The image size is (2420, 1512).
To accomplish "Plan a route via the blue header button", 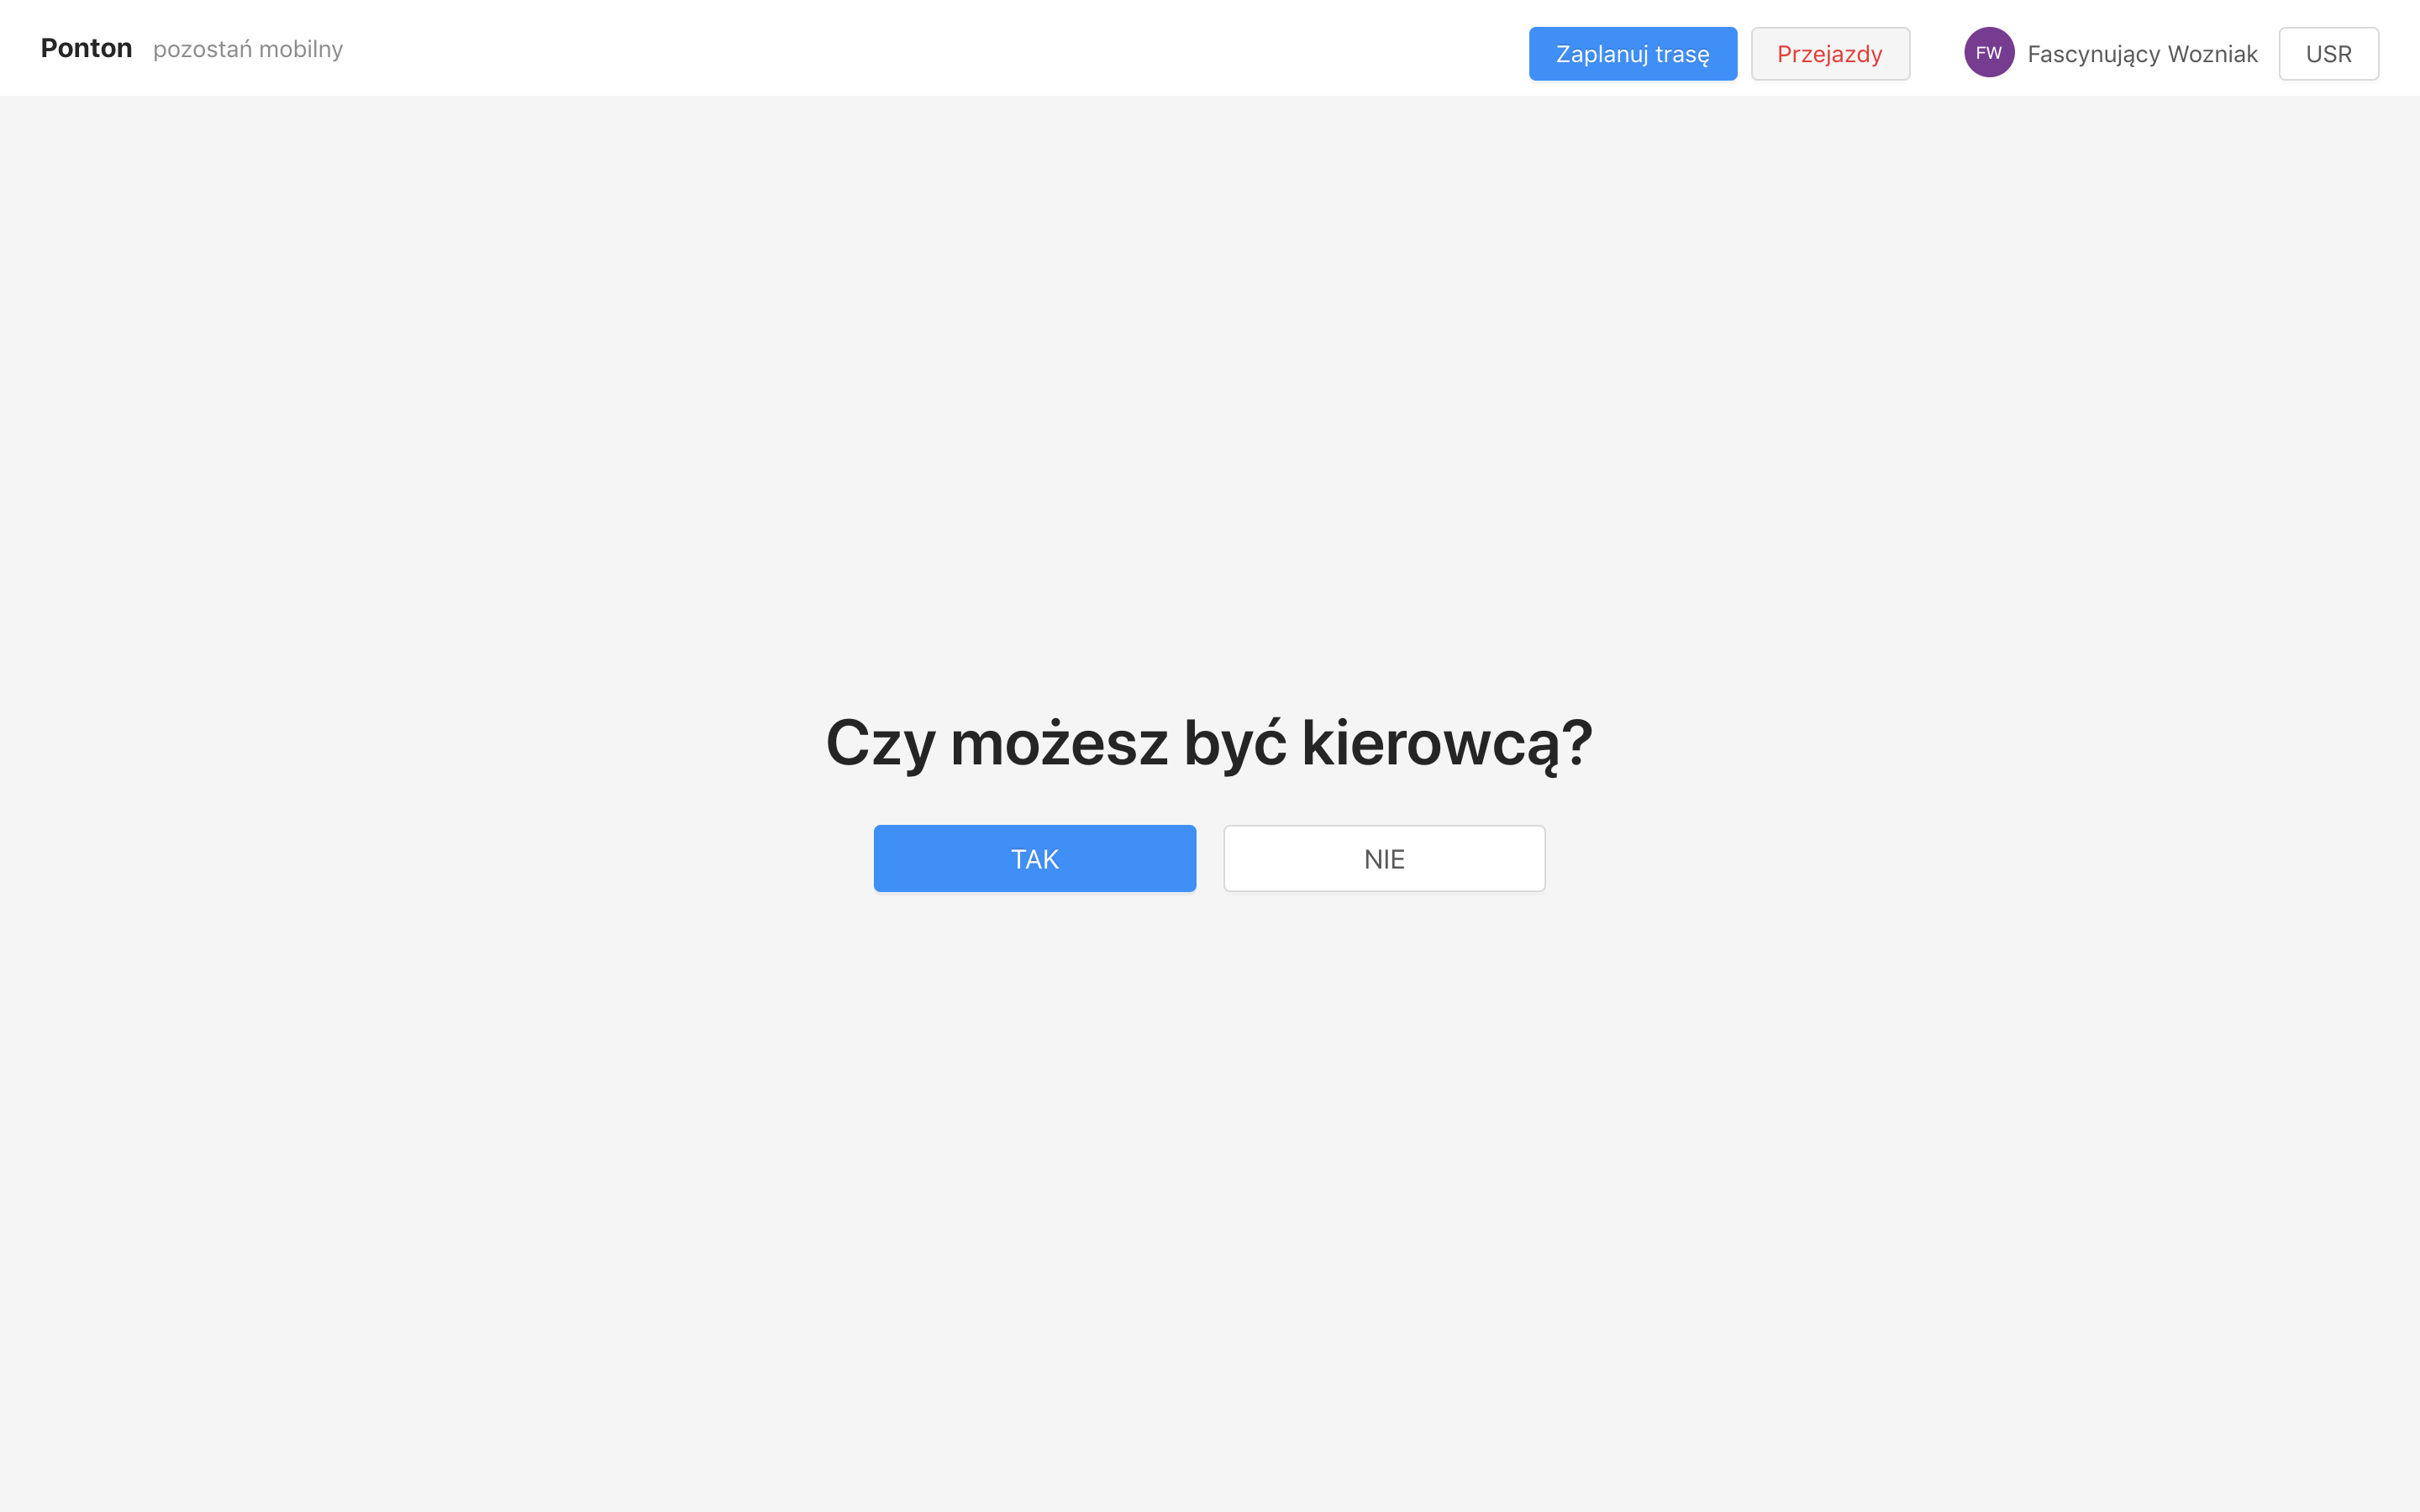I will tap(1632, 54).
